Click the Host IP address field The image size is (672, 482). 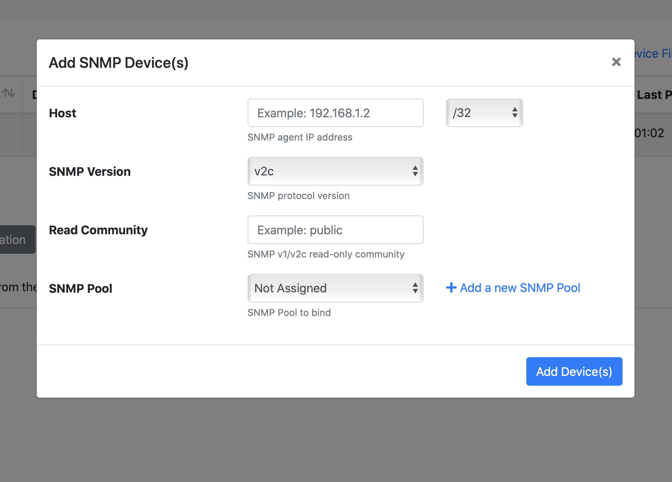[335, 113]
